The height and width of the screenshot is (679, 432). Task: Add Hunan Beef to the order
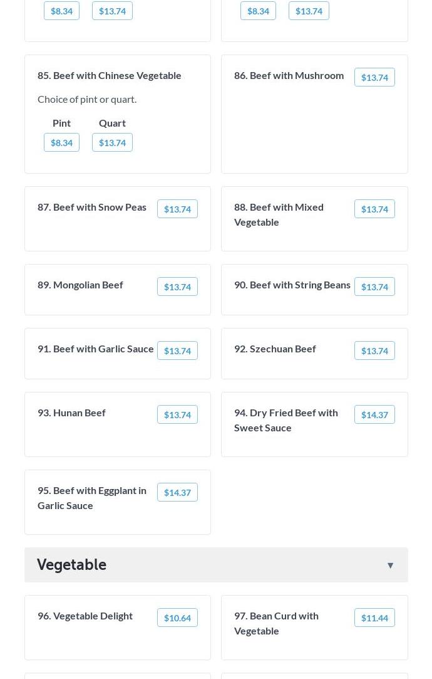pyautogui.click(x=177, y=415)
